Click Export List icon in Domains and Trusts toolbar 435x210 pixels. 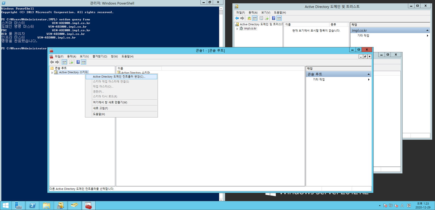pyautogui.click(x=267, y=18)
